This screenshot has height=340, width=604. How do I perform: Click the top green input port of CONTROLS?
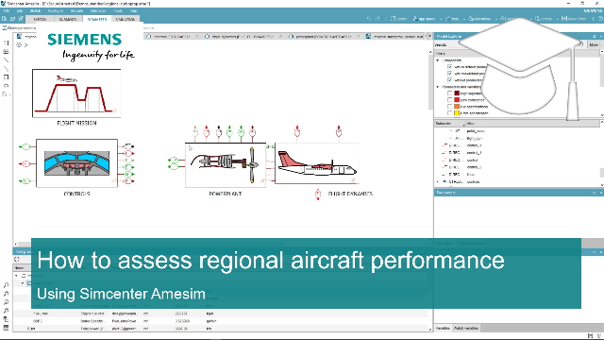tap(25, 147)
